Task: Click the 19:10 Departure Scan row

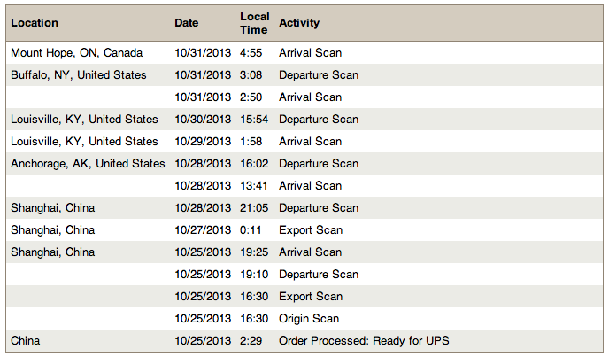Action: [319, 275]
